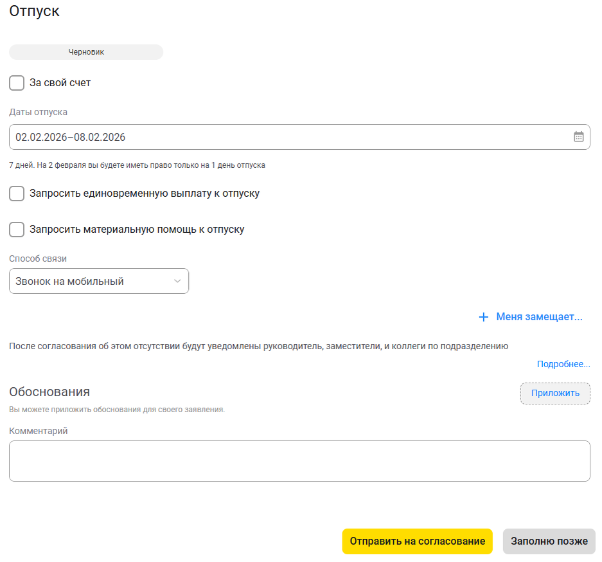The height and width of the screenshot is (562, 602).
Task: Open the calendar icon in vacation dates field
Action: [579, 136]
